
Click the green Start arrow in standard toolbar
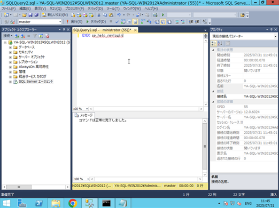tap(163, 15)
